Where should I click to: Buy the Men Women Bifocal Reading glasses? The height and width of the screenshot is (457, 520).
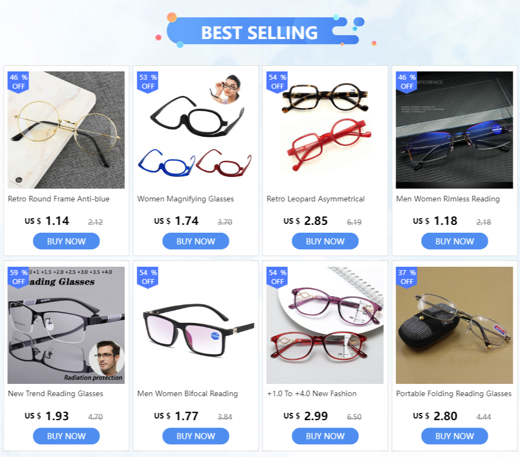[x=196, y=436]
